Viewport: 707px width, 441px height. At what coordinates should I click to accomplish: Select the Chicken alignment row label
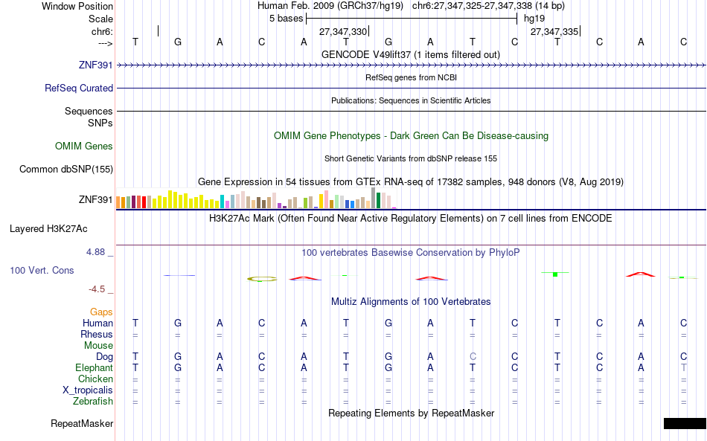tap(95, 379)
